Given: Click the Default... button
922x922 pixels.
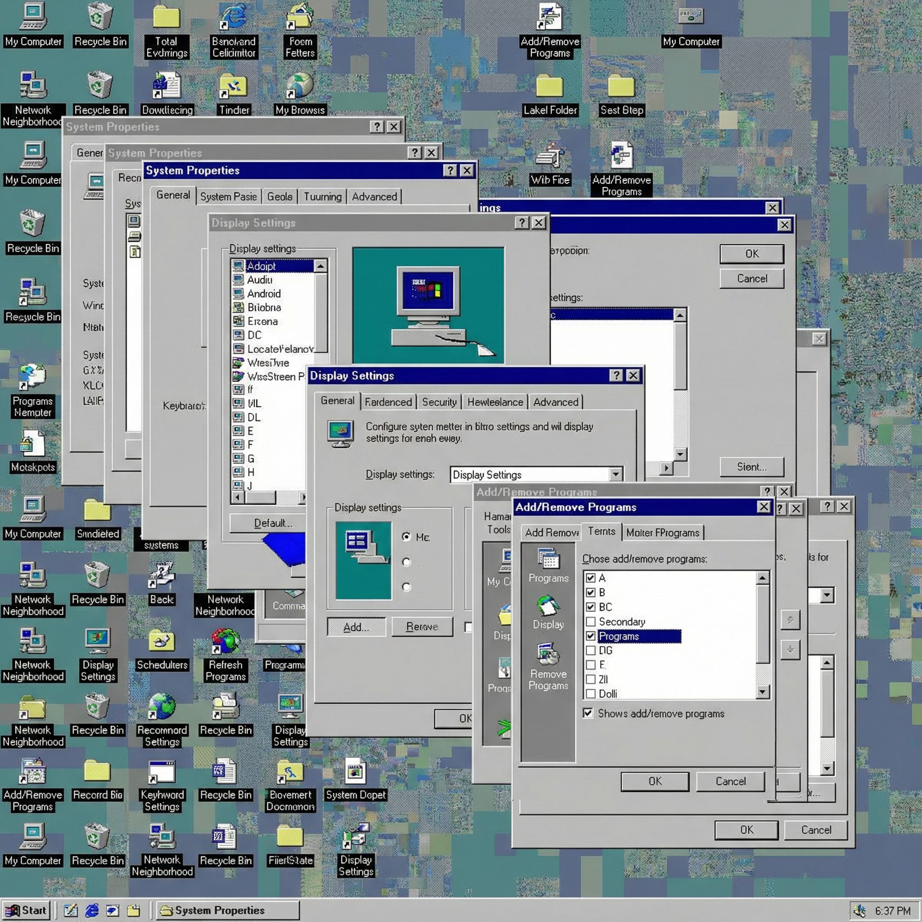Looking at the screenshot, I should click(x=272, y=523).
